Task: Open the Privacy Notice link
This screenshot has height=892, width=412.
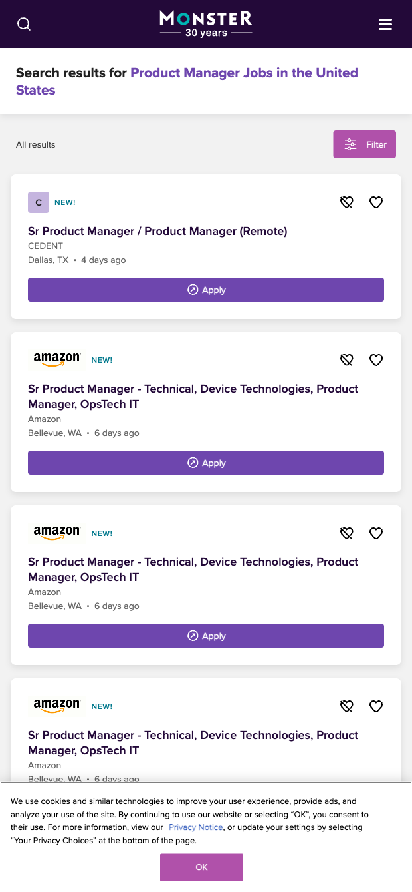Action: pos(195,827)
